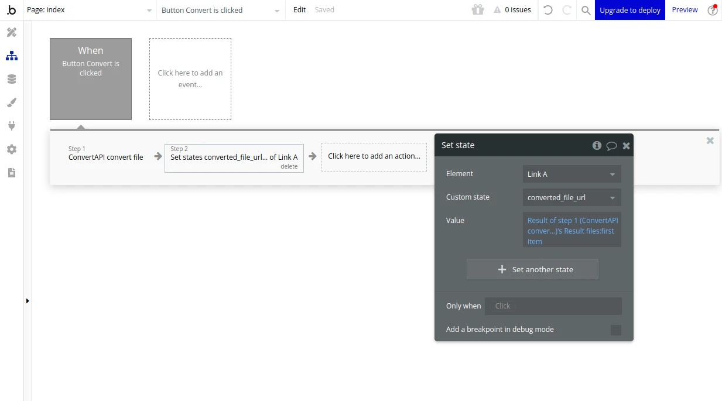Click Upgrade to deploy
722x401 pixels.
pos(629,10)
